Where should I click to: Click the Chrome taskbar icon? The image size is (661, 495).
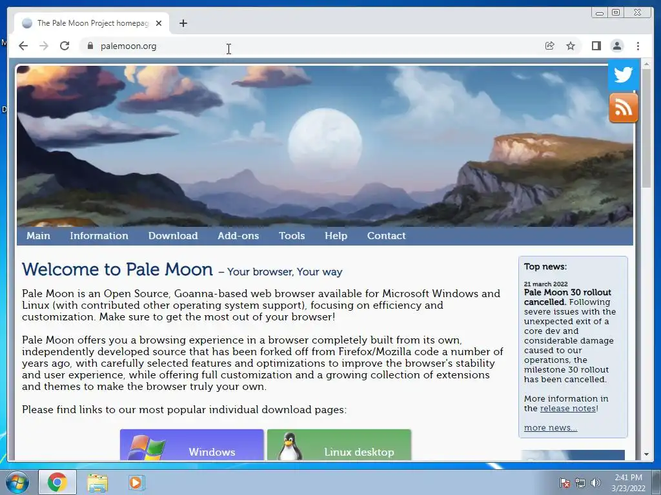click(57, 482)
